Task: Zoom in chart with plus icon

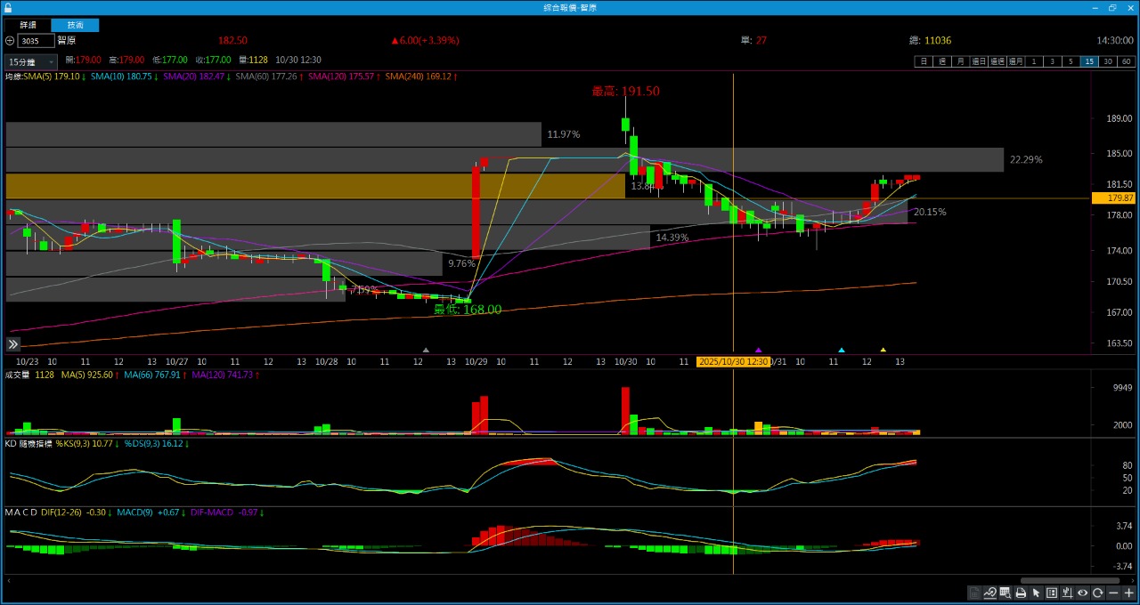Action: 1128,593
